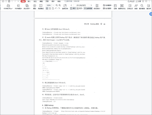Click the 朗读 read aloud tool
The height and width of the screenshot is (115, 152).
point(136,7)
